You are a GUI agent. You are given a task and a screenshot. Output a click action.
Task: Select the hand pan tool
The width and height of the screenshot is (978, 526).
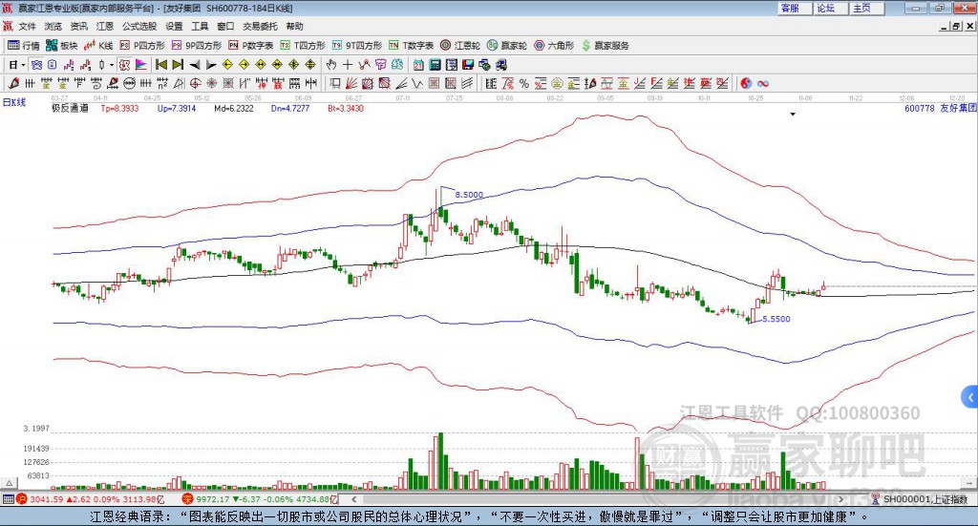tap(331, 65)
